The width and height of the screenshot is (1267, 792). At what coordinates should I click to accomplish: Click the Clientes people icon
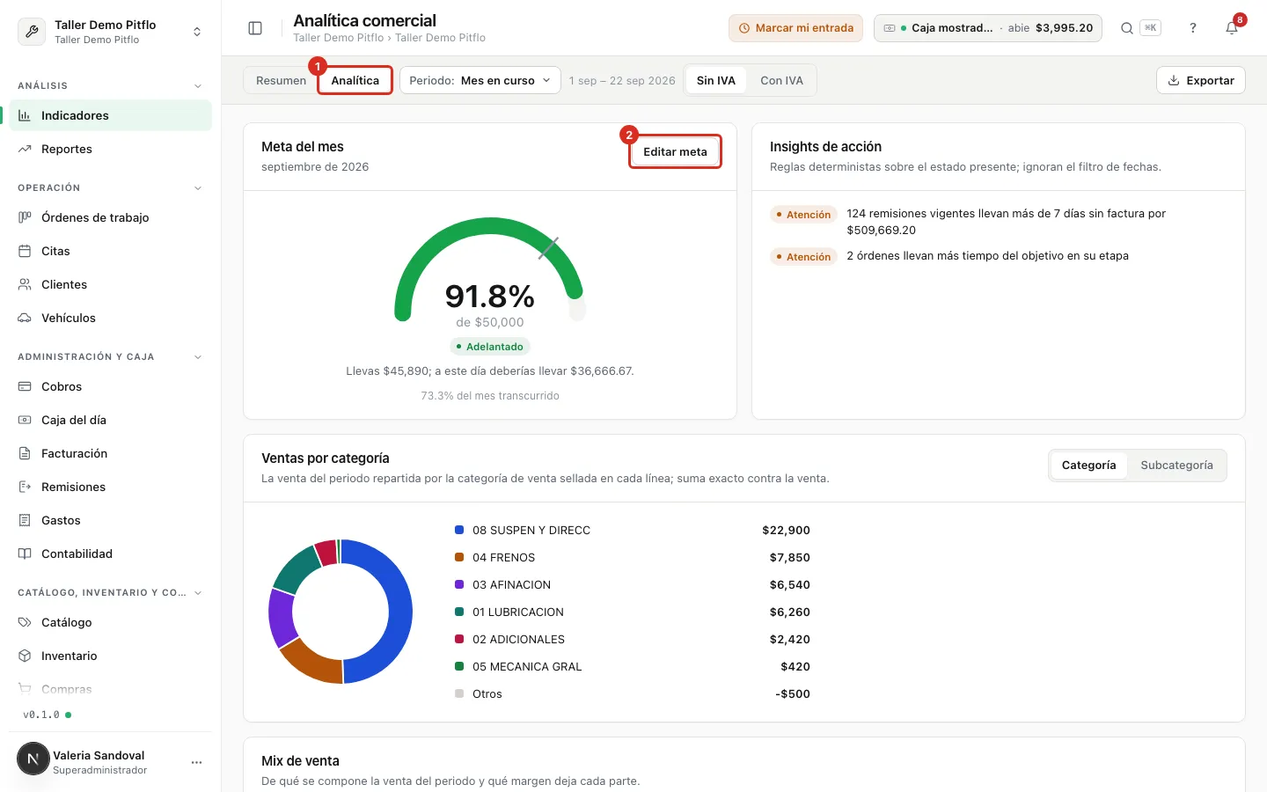(25, 284)
